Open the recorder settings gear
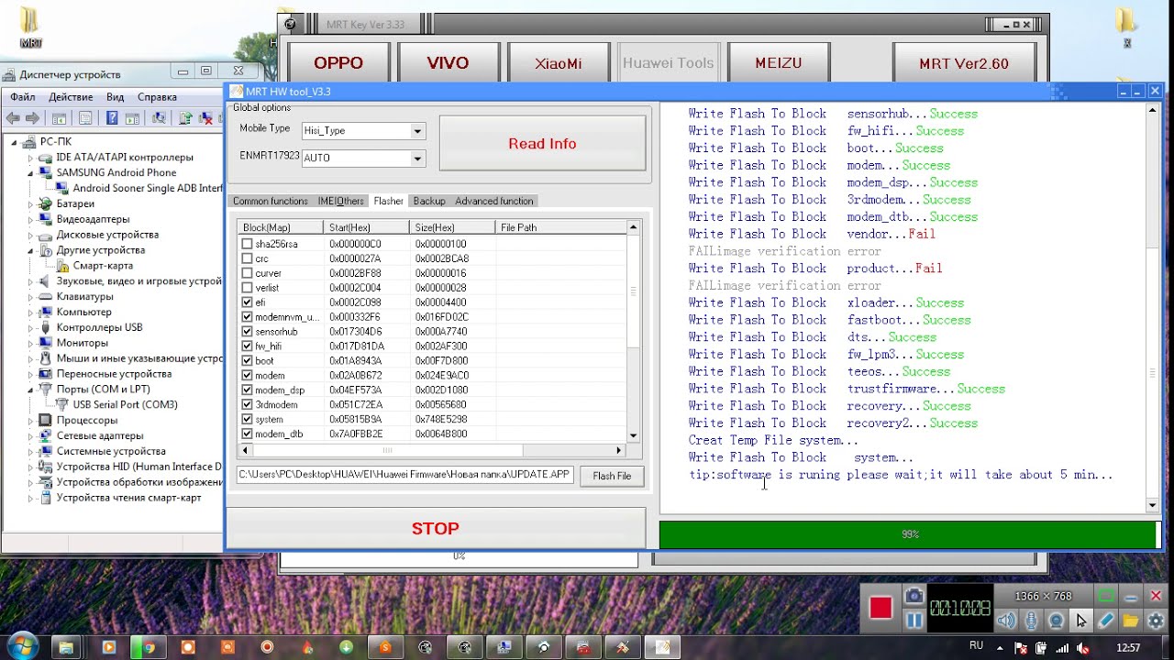This screenshot has height=660, width=1174. point(1156,621)
